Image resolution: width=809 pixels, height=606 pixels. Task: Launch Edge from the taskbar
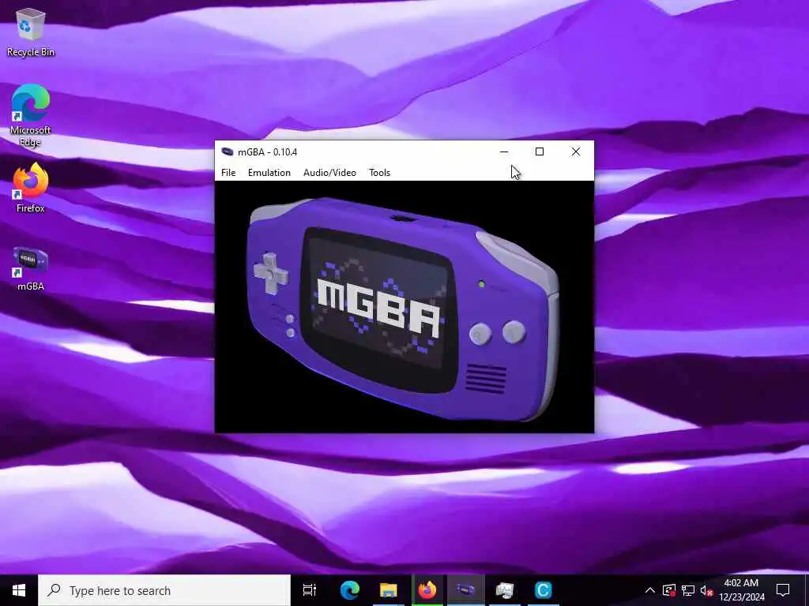(349, 590)
